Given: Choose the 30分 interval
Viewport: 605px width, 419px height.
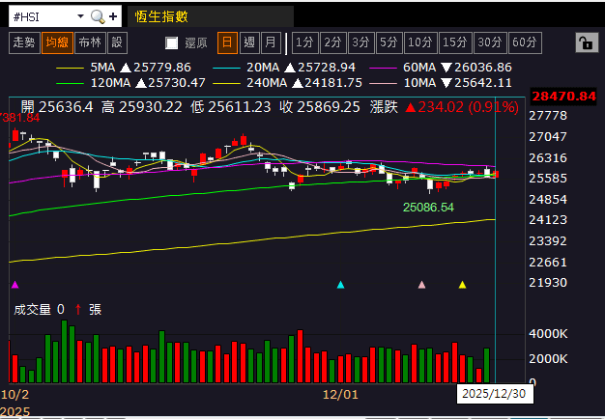Looking at the screenshot, I should click(490, 42).
